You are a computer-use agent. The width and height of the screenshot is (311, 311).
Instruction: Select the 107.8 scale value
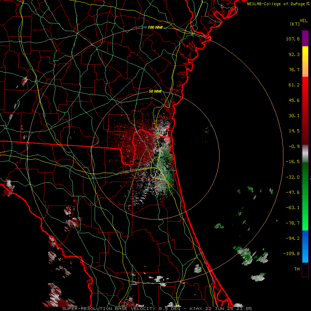pos(293,39)
